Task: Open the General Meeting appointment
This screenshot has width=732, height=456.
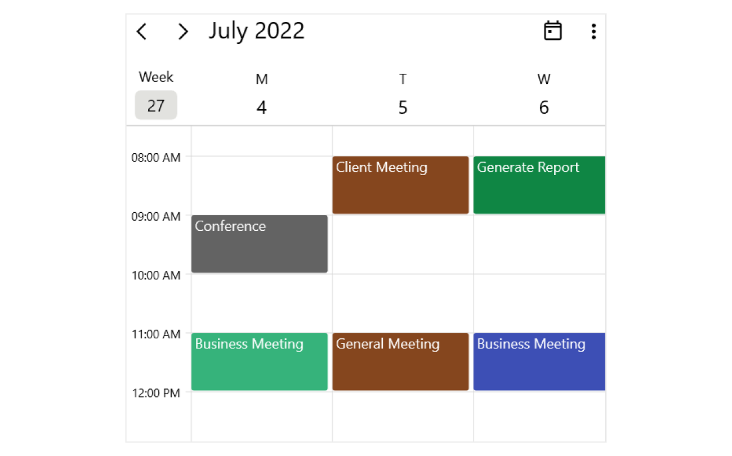Action: (400, 361)
